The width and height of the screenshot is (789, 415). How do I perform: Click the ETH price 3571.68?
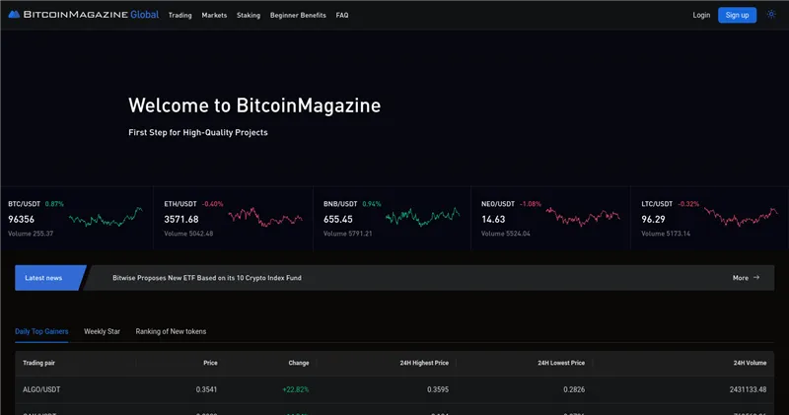(x=181, y=219)
